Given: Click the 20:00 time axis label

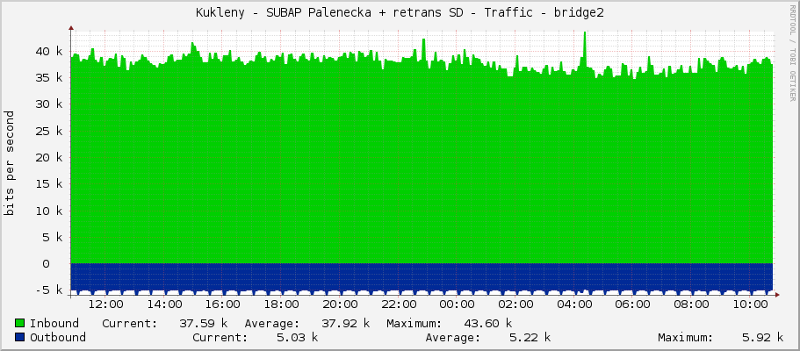Looking at the screenshot, I should [340, 304].
